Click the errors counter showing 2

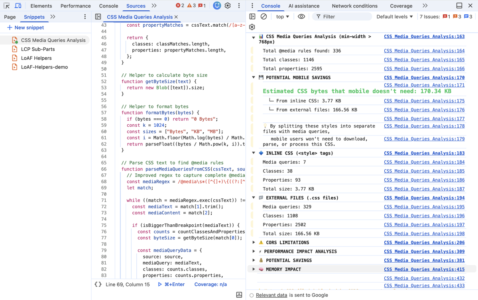tap(180, 6)
